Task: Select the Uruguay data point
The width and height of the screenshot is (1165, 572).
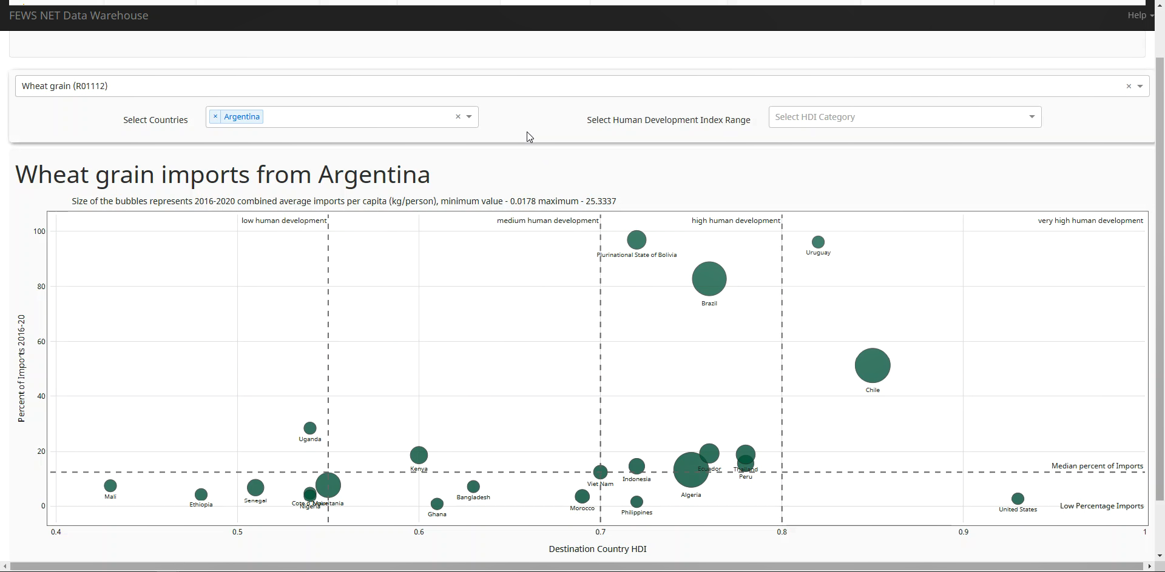Action: coord(818,242)
